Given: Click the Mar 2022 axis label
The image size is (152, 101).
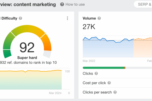Looking at the screenshot, I should click(89, 61).
